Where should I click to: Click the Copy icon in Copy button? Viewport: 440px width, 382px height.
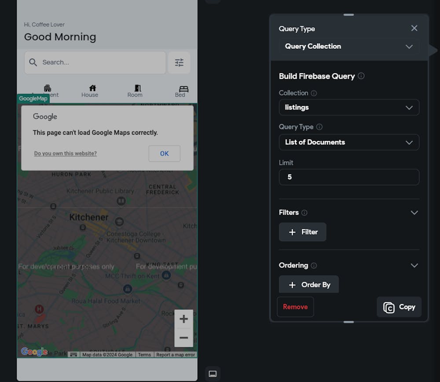pyautogui.click(x=389, y=307)
